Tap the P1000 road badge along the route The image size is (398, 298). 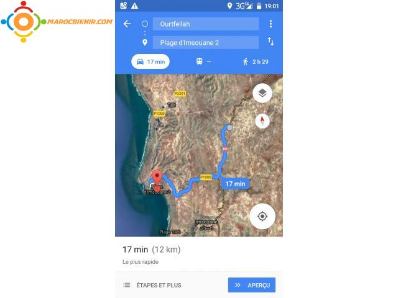coord(206,177)
